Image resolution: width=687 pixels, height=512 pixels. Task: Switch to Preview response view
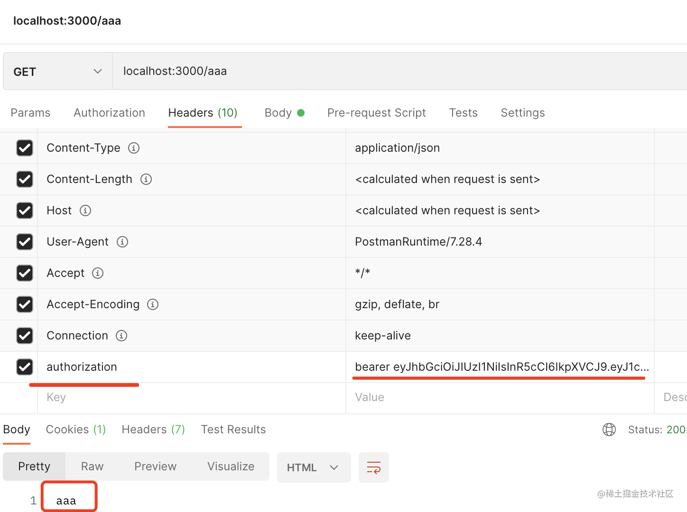155,466
